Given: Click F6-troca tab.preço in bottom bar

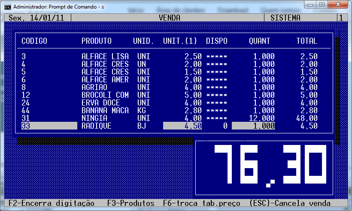Looking at the screenshot, I should 202,203.
